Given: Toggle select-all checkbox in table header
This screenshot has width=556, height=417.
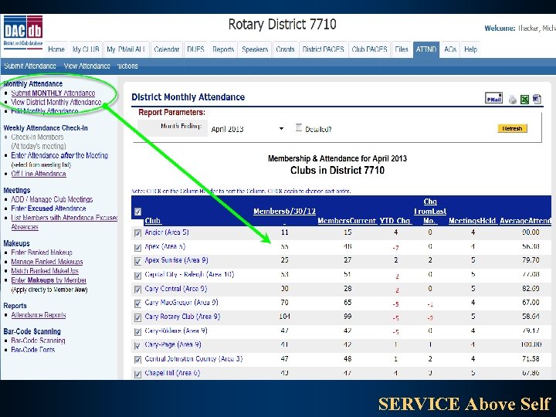Looking at the screenshot, I should (138, 212).
